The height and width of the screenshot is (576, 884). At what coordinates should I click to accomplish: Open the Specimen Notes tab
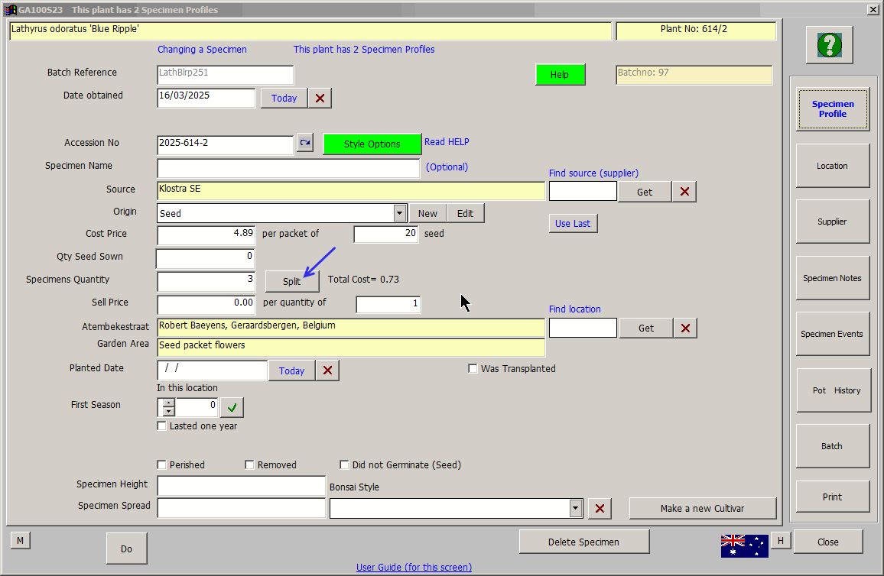[x=832, y=278]
